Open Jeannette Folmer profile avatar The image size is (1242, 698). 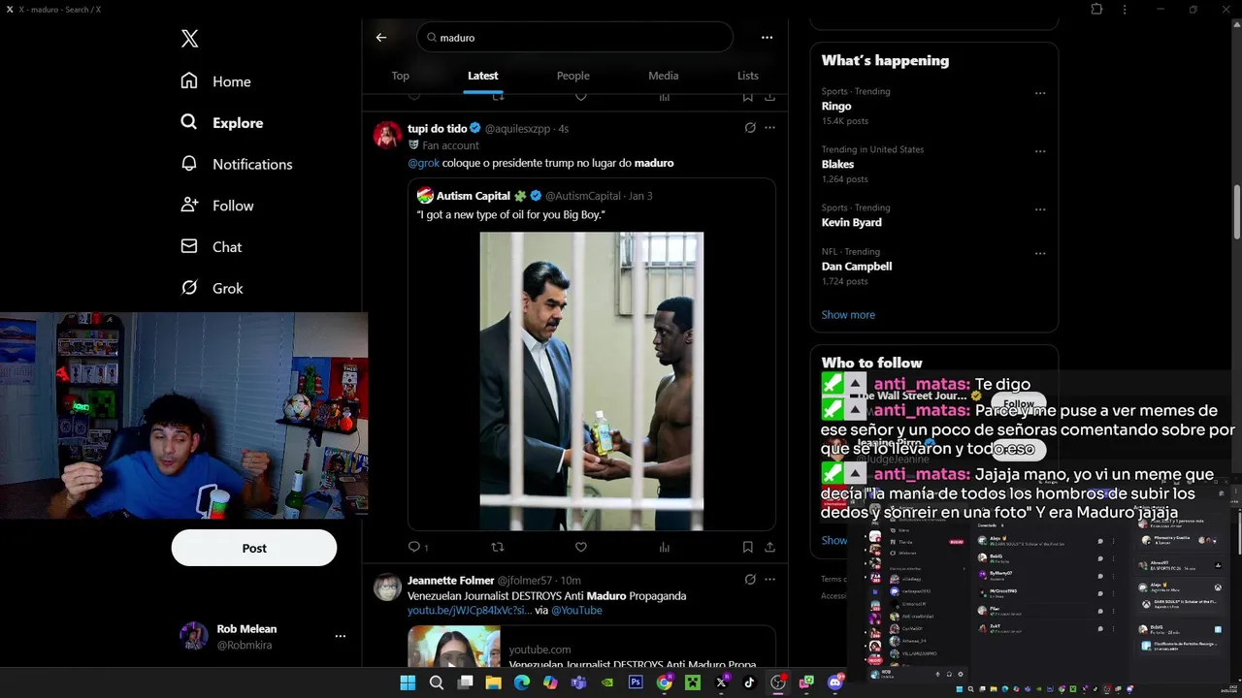[x=387, y=587]
